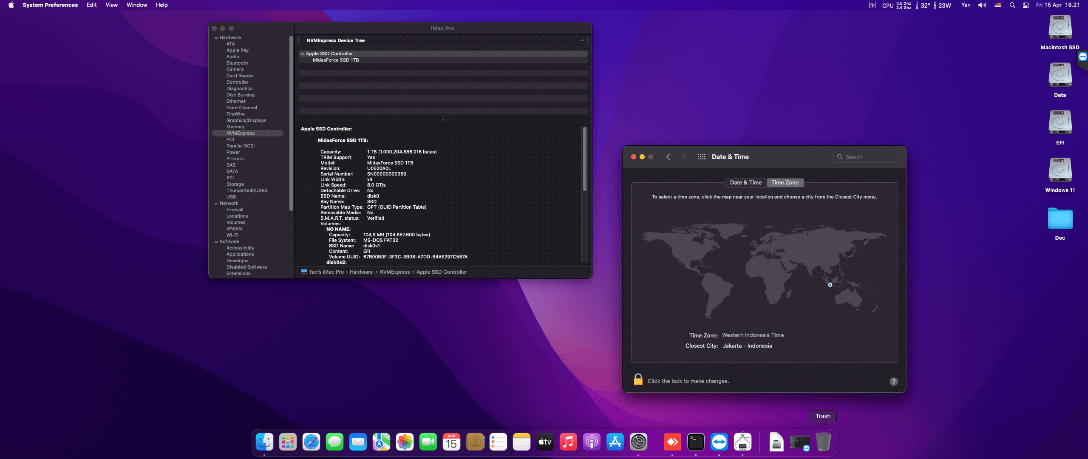
Task: Open Podcasts app in the Dock
Action: pyautogui.click(x=592, y=442)
